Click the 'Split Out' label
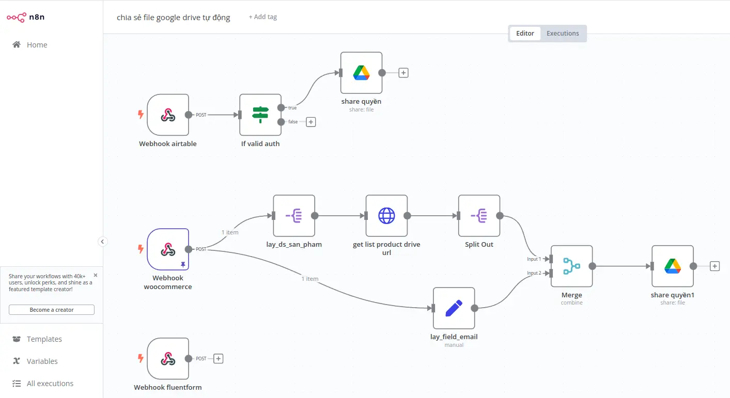730x398 pixels. tap(479, 245)
